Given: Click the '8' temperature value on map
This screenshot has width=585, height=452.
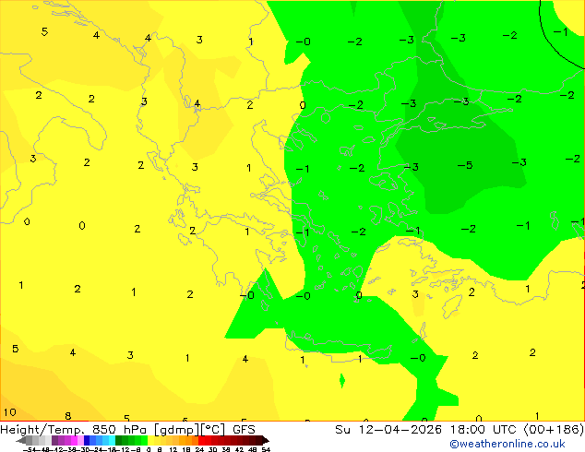Looking at the screenshot, I should (68, 416).
